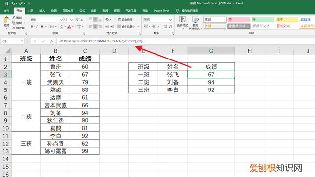Open the font size 11 dropdown

click(72, 20)
